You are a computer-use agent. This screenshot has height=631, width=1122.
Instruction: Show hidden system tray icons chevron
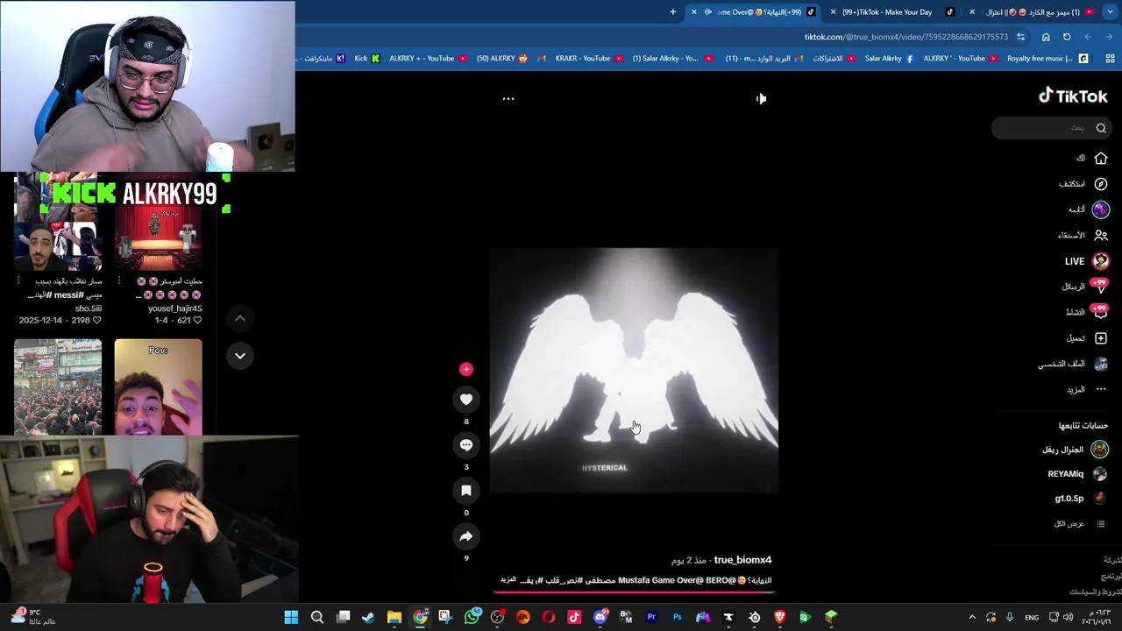click(x=974, y=617)
